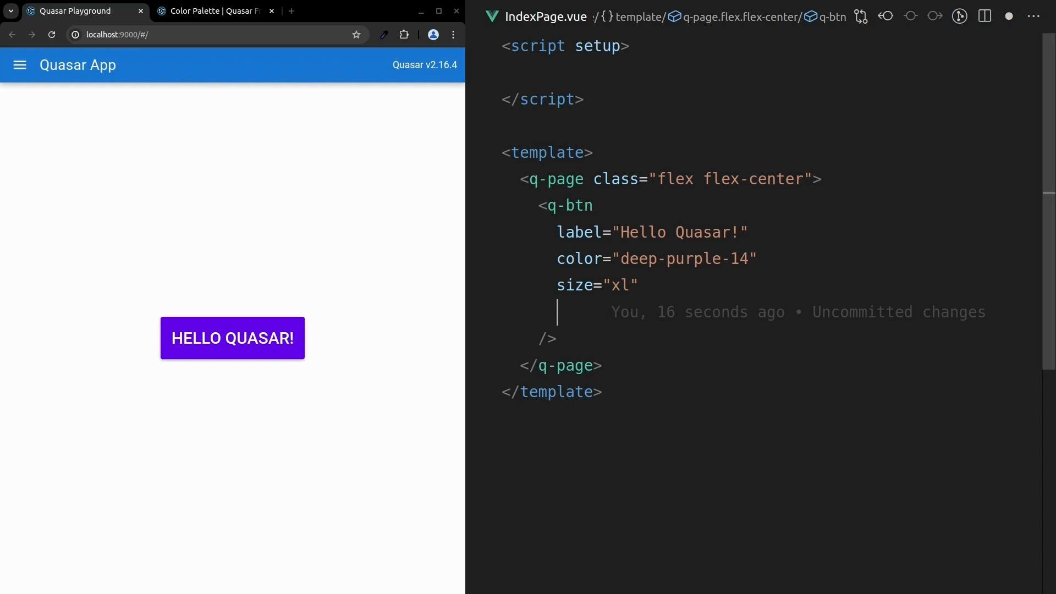
Task: Click the circular git graph icon
Action: pyautogui.click(x=960, y=16)
